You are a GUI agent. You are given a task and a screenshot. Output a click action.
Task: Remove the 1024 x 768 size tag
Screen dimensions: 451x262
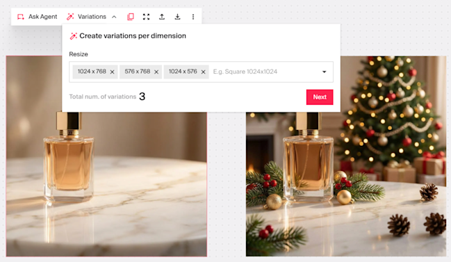click(112, 72)
